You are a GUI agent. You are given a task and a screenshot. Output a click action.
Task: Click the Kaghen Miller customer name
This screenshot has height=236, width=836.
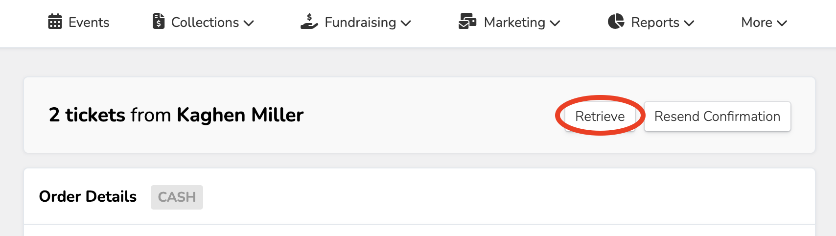(x=240, y=115)
